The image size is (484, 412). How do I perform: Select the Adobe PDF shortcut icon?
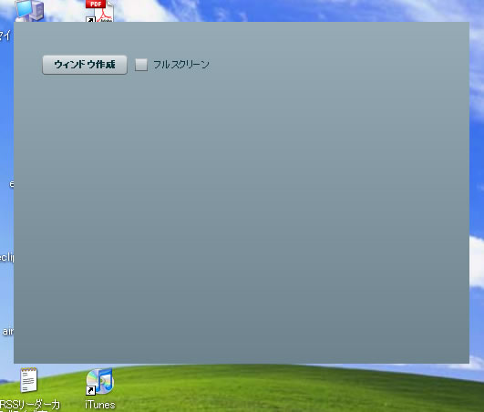[99, 11]
